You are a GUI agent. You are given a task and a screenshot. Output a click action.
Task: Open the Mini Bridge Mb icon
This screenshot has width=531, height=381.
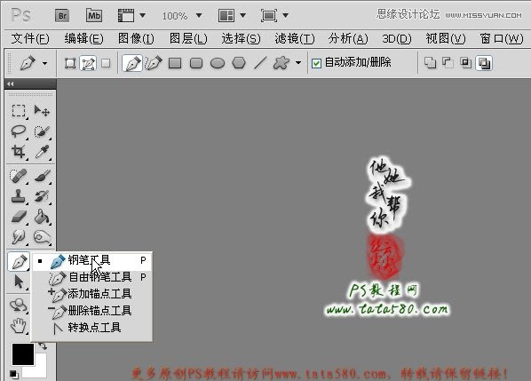[x=94, y=16]
